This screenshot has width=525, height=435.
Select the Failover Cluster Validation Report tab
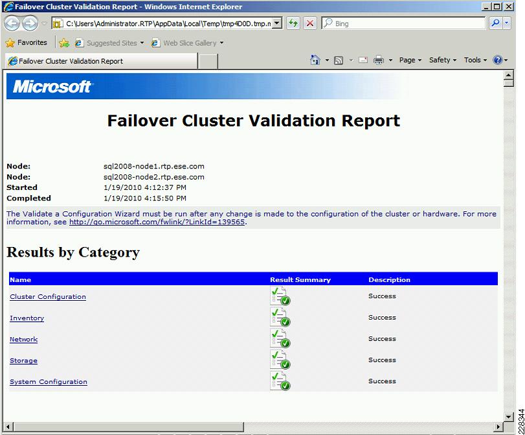pos(101,61)
